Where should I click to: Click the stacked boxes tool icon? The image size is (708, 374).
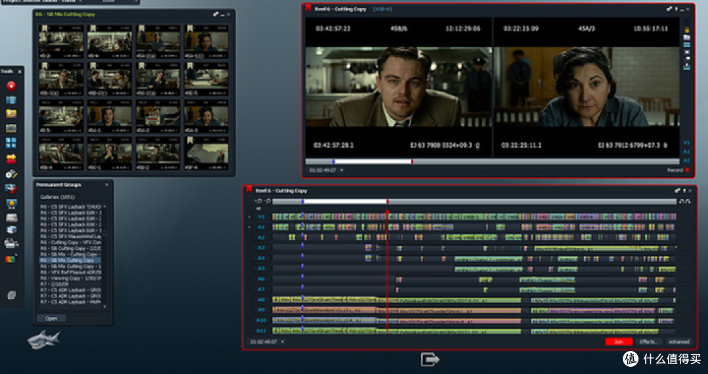(x=11, y=230)
